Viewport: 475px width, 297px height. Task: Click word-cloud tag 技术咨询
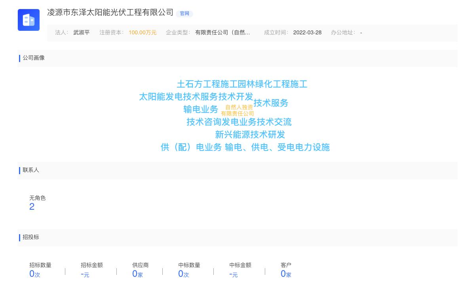coord(204,122)
